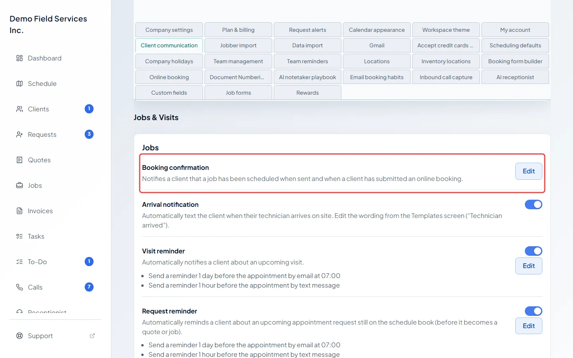
Task: Open the Company settings tab
Action: (x=169, y=30)
